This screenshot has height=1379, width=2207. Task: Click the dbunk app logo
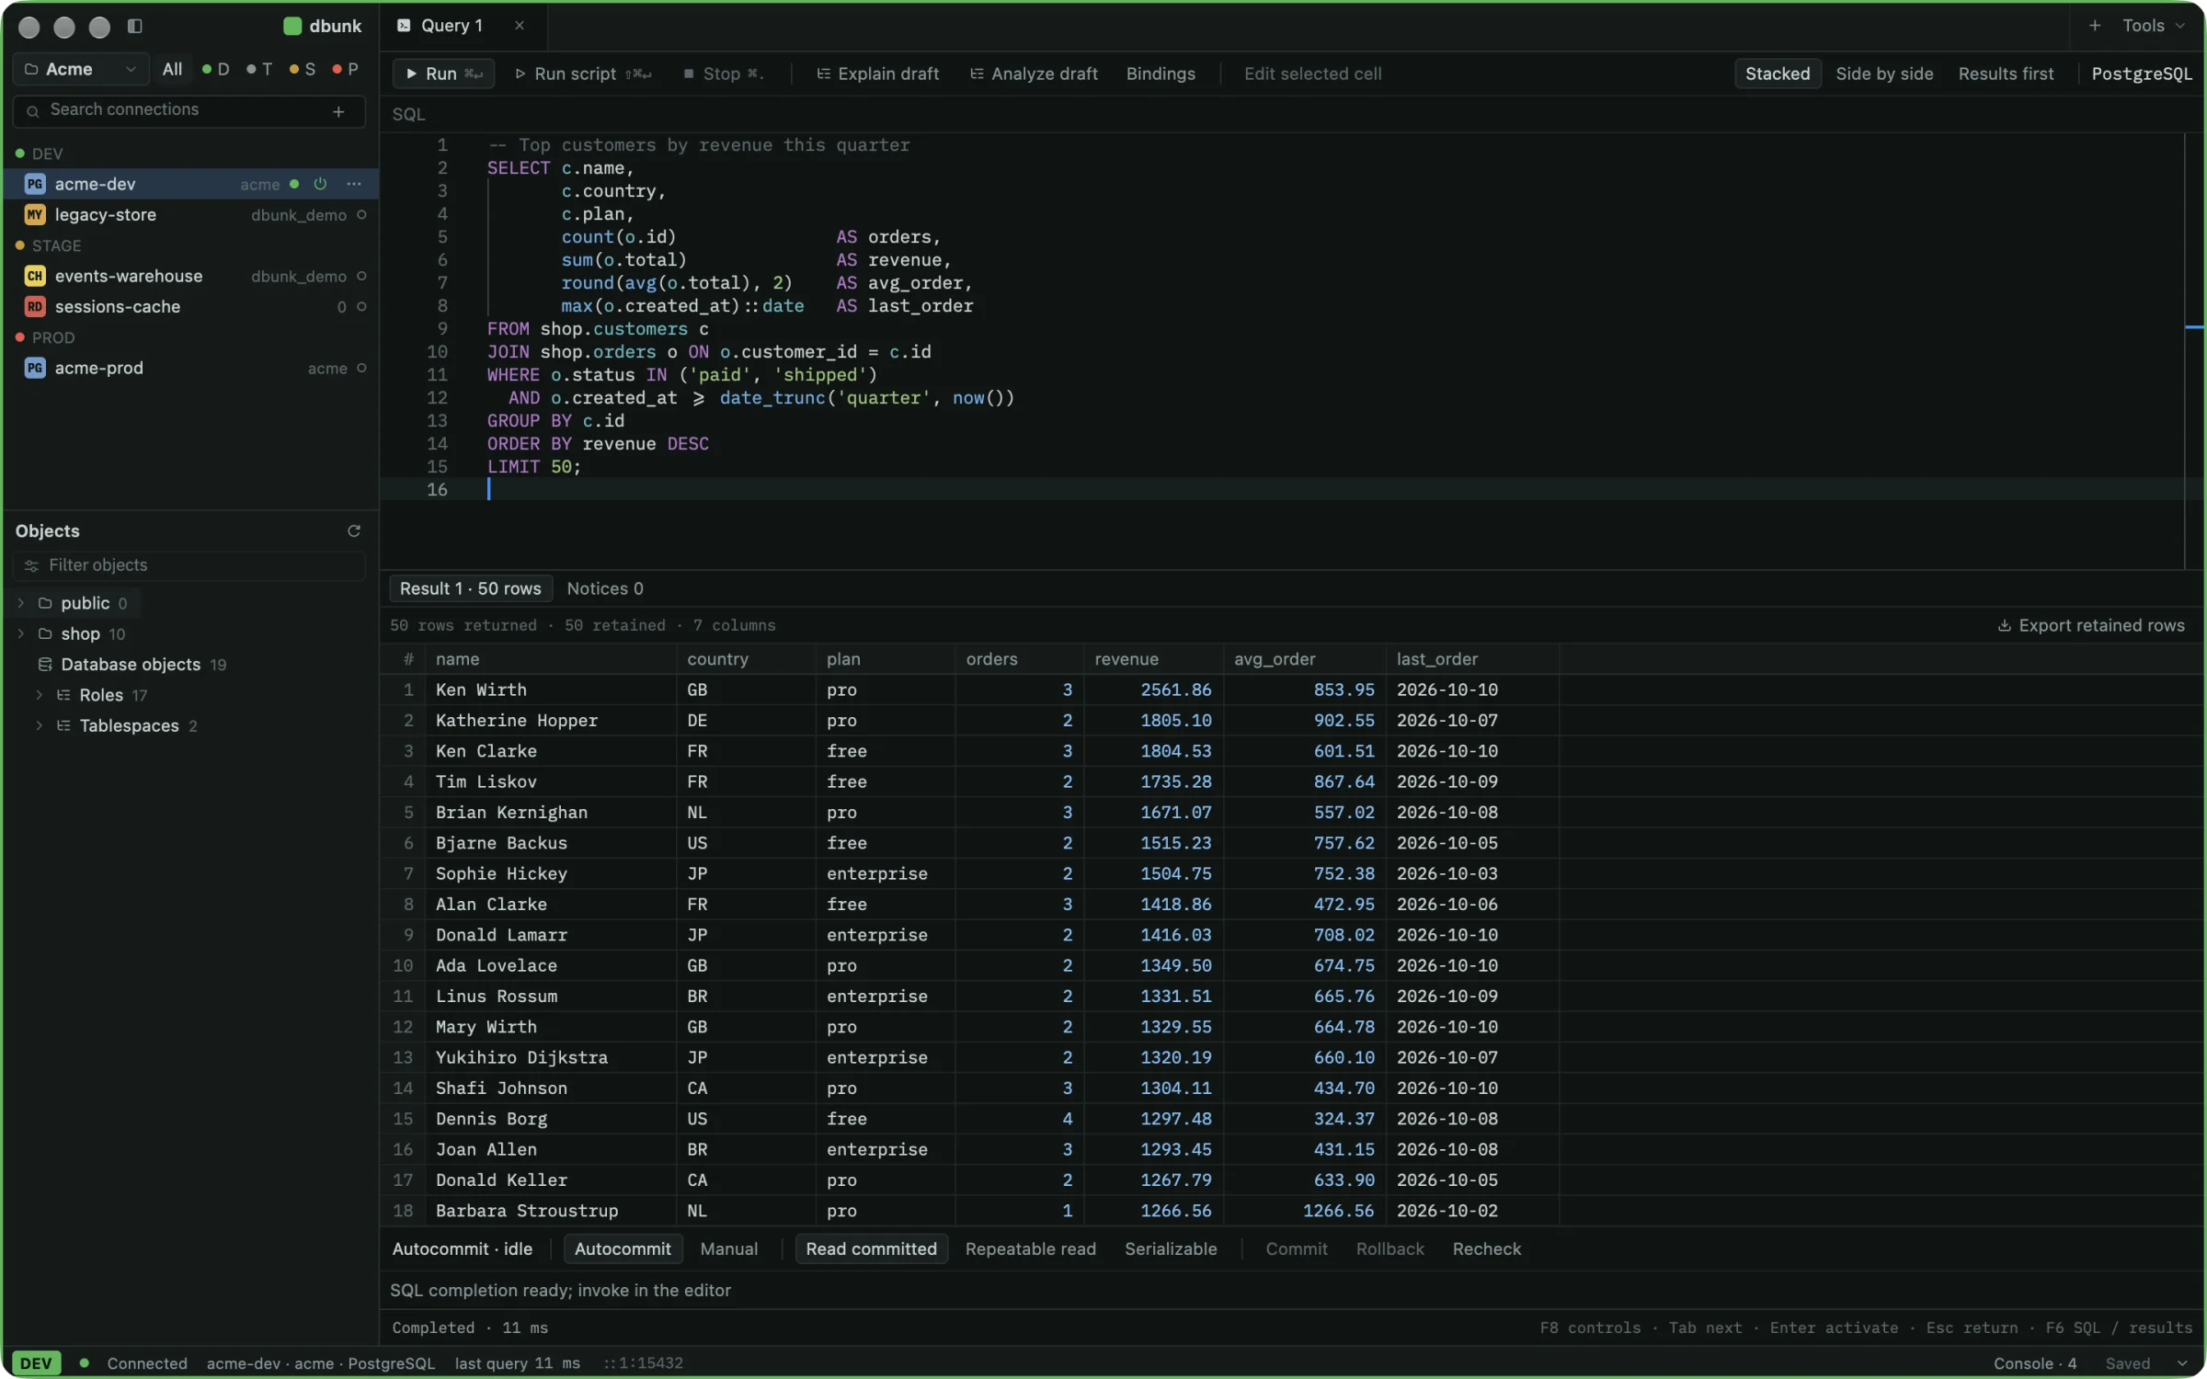tap(292, 26)
